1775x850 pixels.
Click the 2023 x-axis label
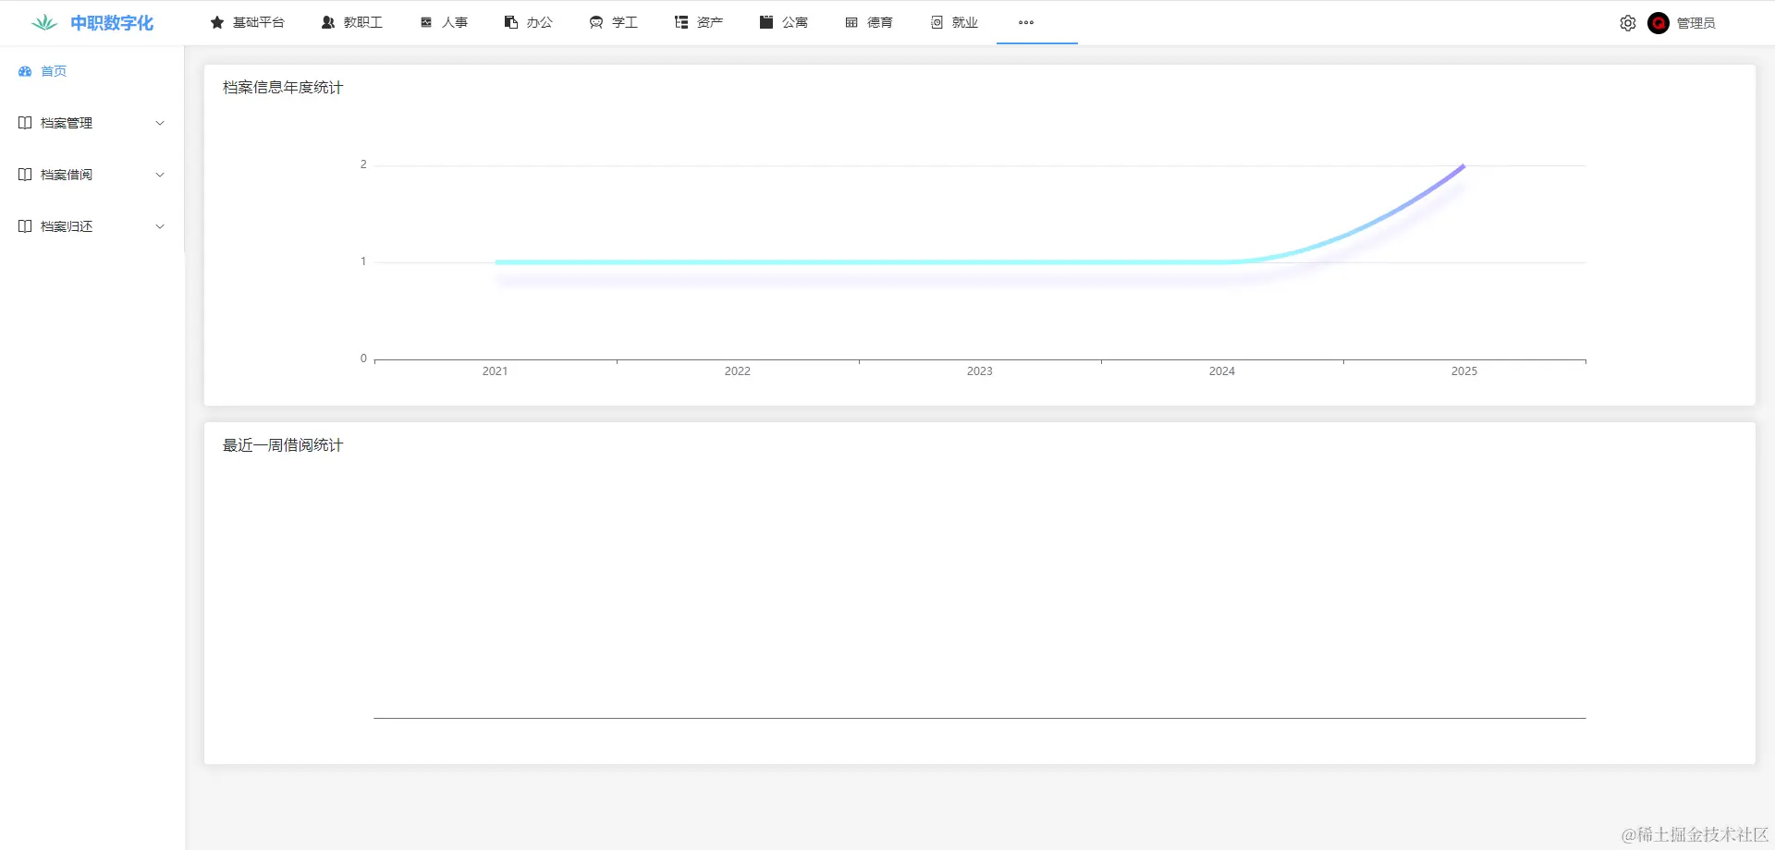pyautogui.click(x=980, y=371)
